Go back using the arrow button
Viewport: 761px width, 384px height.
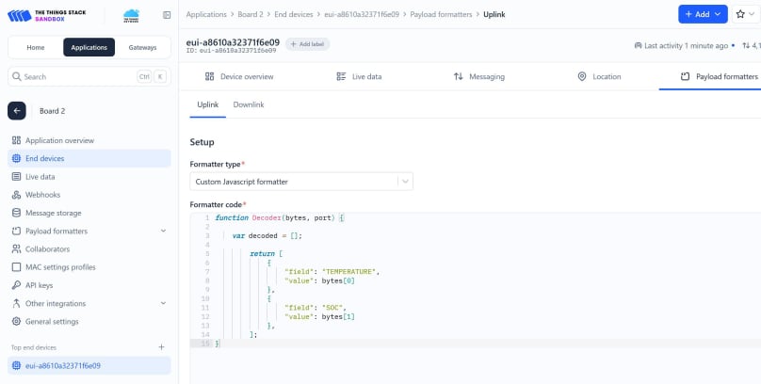tap(17, 111)
